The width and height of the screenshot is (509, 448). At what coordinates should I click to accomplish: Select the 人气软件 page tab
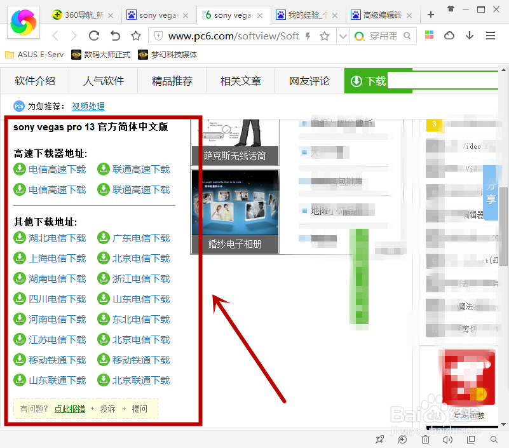(103, 81)
